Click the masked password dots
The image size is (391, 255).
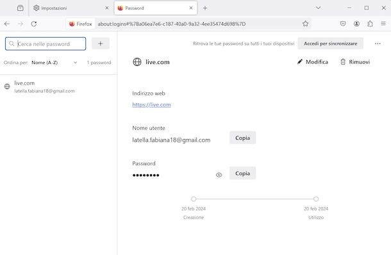pos(146,176)
